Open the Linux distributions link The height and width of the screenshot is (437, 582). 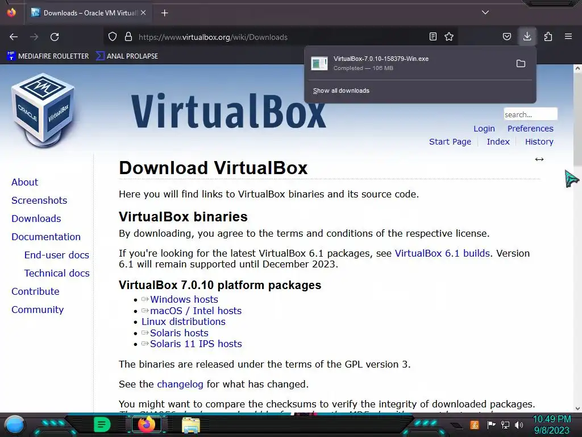[184, 322]
